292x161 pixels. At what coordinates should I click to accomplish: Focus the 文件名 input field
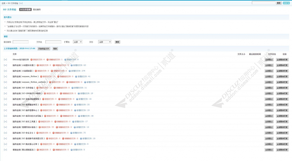(x=53, y=42)
